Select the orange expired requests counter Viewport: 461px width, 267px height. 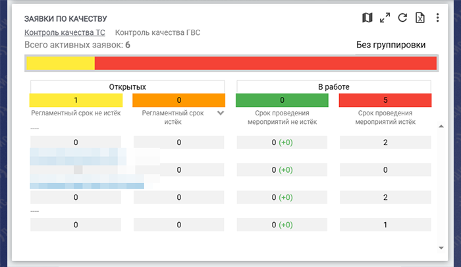tap(178, 100)
